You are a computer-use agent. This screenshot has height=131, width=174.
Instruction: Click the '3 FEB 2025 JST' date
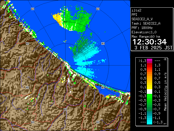tap(154, 48)
